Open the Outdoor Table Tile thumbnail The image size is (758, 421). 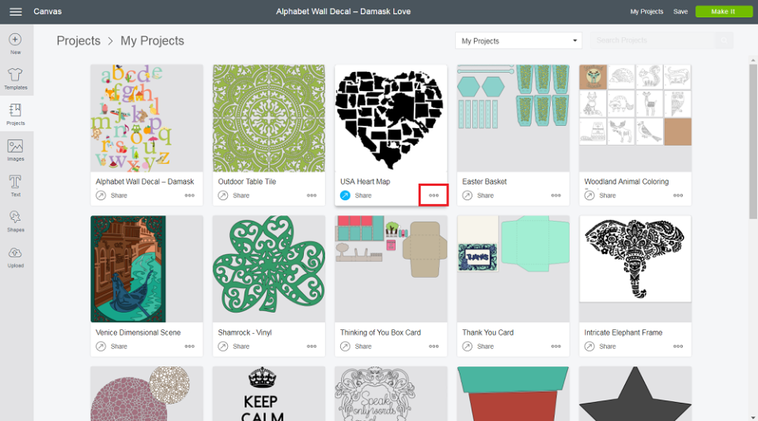coord(269,119)
